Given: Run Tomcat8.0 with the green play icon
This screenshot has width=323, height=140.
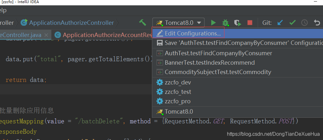Looking at the screenshot, I should [213, 23].
